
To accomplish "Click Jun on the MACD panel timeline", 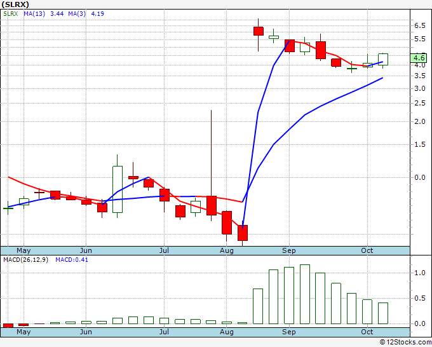I will tap(86, 332).
